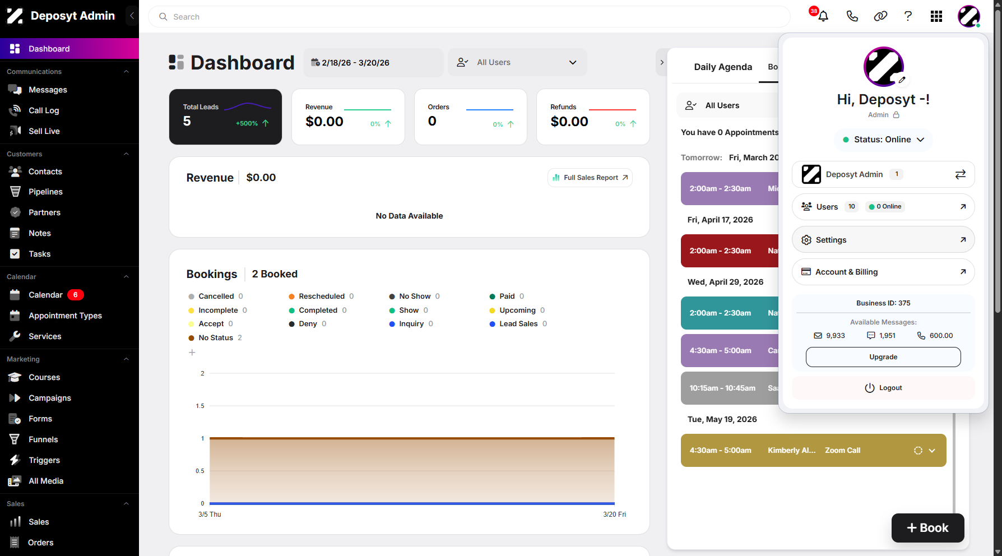The width and height of the screenshot is (1002, 556).
Task: Open the All Users dropdown next to date range
Action: (517, 62)
